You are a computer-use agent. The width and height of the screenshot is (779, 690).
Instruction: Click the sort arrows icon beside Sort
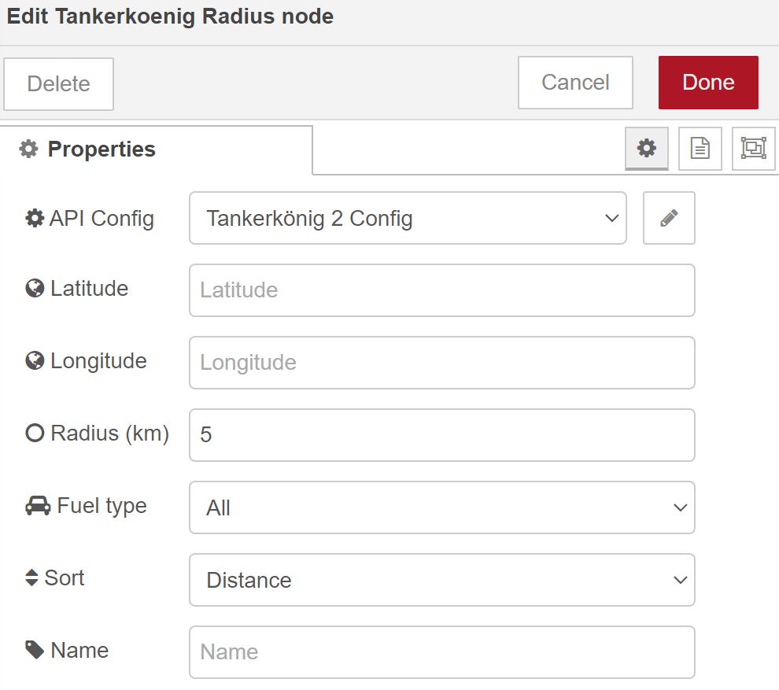(x=31, y=577)
